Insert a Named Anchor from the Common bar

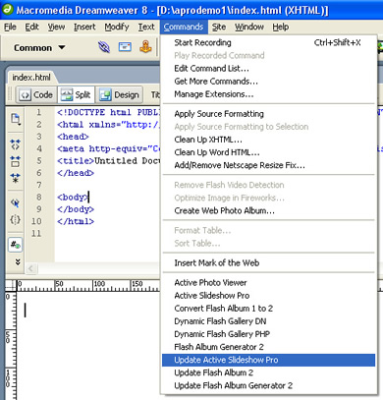coord(145,47)
